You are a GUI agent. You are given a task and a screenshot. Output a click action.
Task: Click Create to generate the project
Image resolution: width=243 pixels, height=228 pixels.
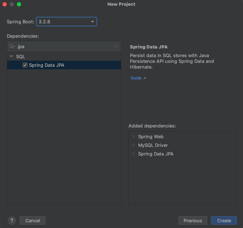(x=224, y=220)
